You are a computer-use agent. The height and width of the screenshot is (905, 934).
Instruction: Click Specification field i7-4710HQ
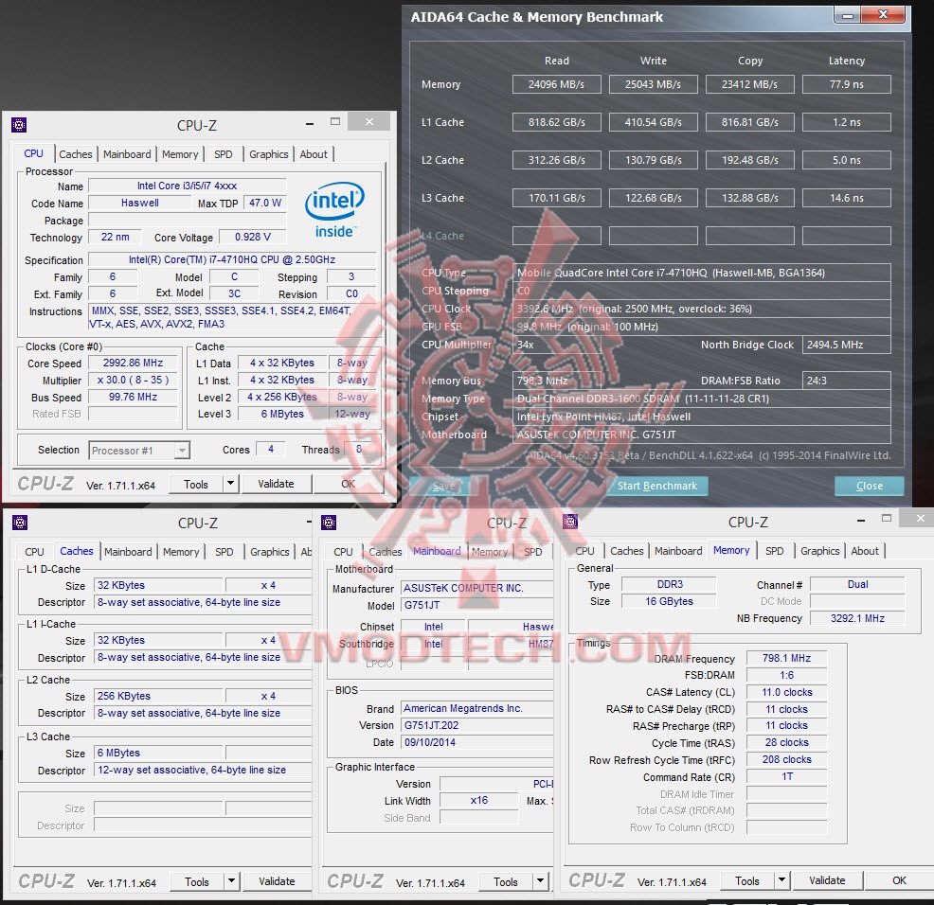tap(232, 259)
